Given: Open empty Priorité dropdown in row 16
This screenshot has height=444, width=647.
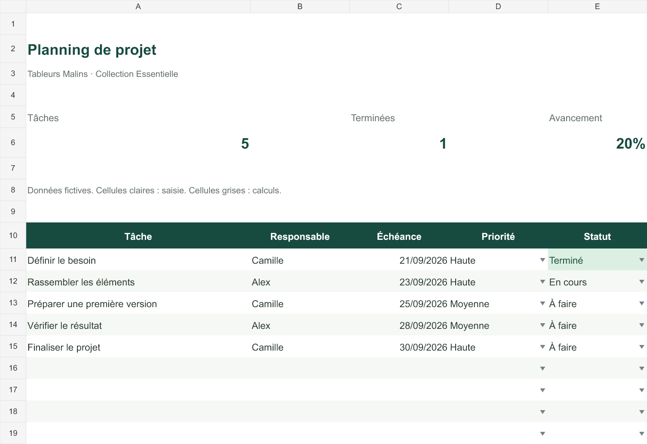Looking at the screenshot, I should (542, 368).
